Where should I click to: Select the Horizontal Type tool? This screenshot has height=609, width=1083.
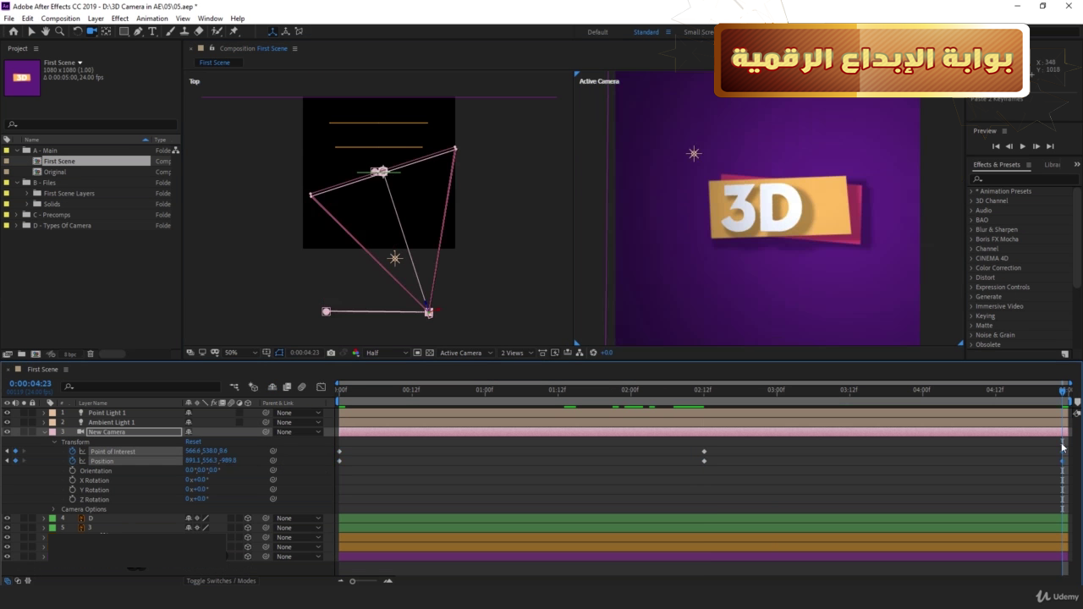tap(152, 31)
